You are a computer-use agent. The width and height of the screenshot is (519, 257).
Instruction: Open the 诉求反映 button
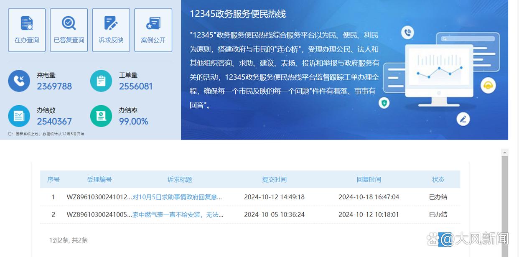[111, 30]
